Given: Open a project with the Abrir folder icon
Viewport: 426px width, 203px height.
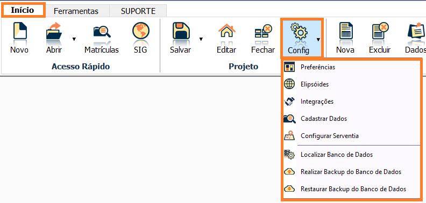Looking at the screenshot, I should (54, 31).
